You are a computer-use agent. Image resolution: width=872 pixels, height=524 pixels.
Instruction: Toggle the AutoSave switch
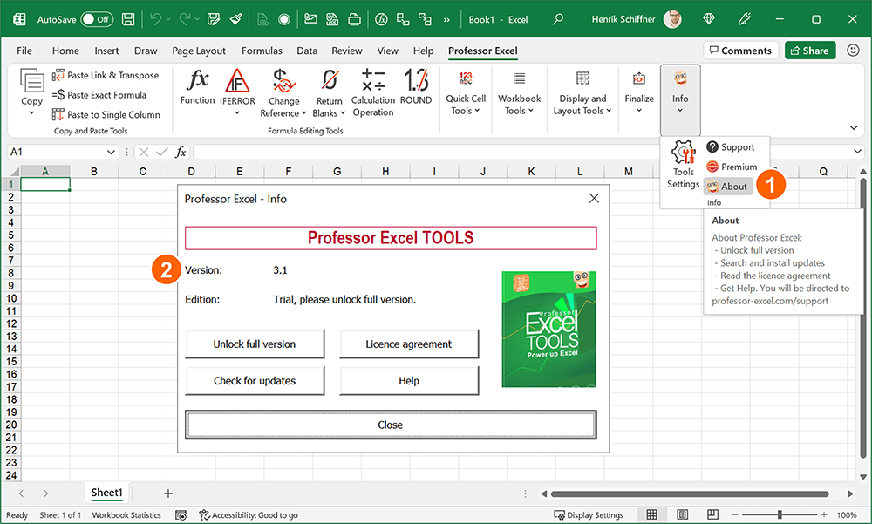coord(97,19)
